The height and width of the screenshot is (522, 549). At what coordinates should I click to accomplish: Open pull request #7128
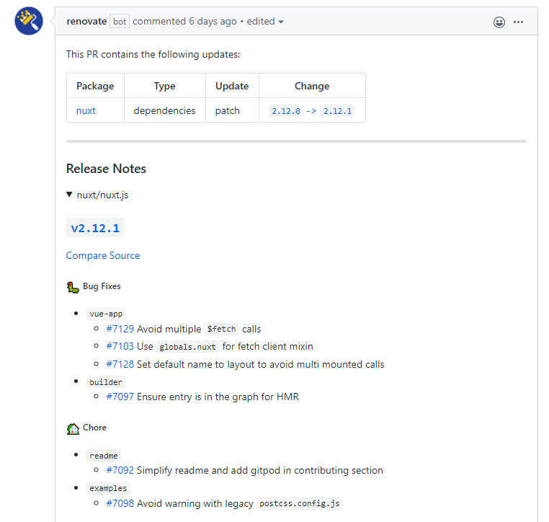pos(120,364)
